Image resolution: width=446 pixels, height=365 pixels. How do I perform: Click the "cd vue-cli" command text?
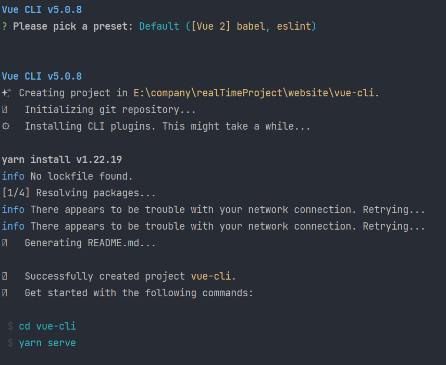point(47,326)
